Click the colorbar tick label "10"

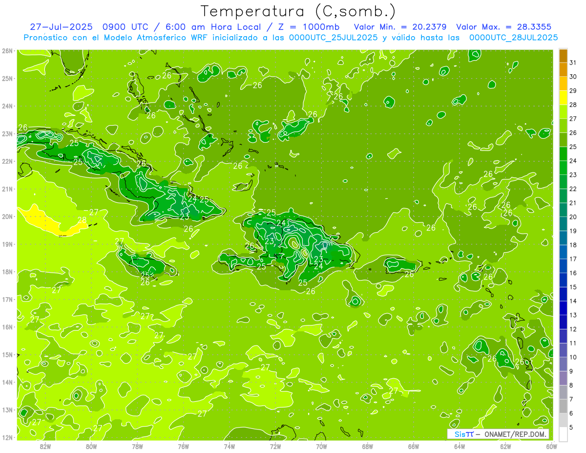(573, 357)
